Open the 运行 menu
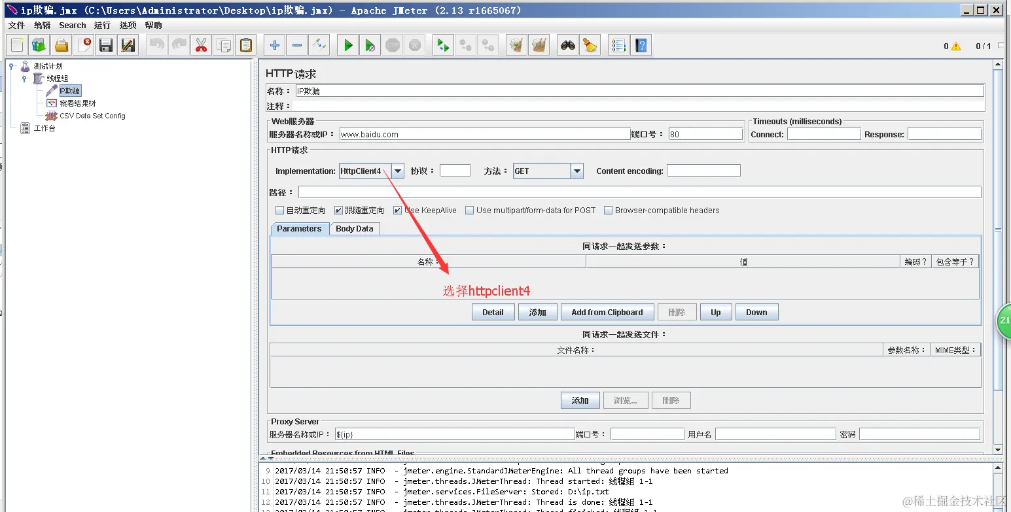The image size is (1011, 512). 102,26
